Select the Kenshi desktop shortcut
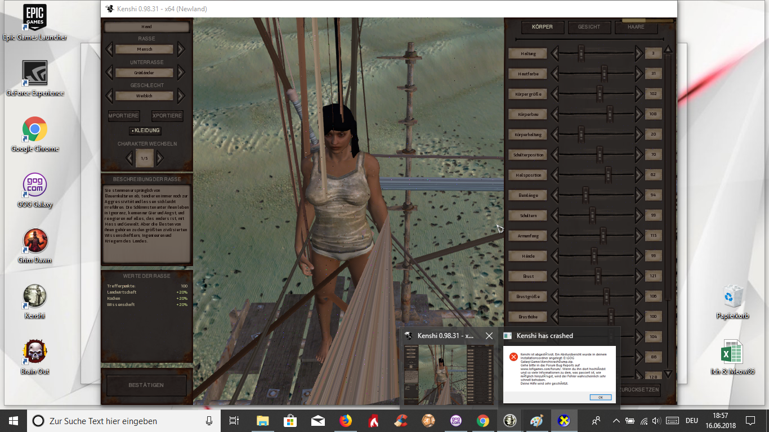Viewport: 769px width, 432px height. 35,301
